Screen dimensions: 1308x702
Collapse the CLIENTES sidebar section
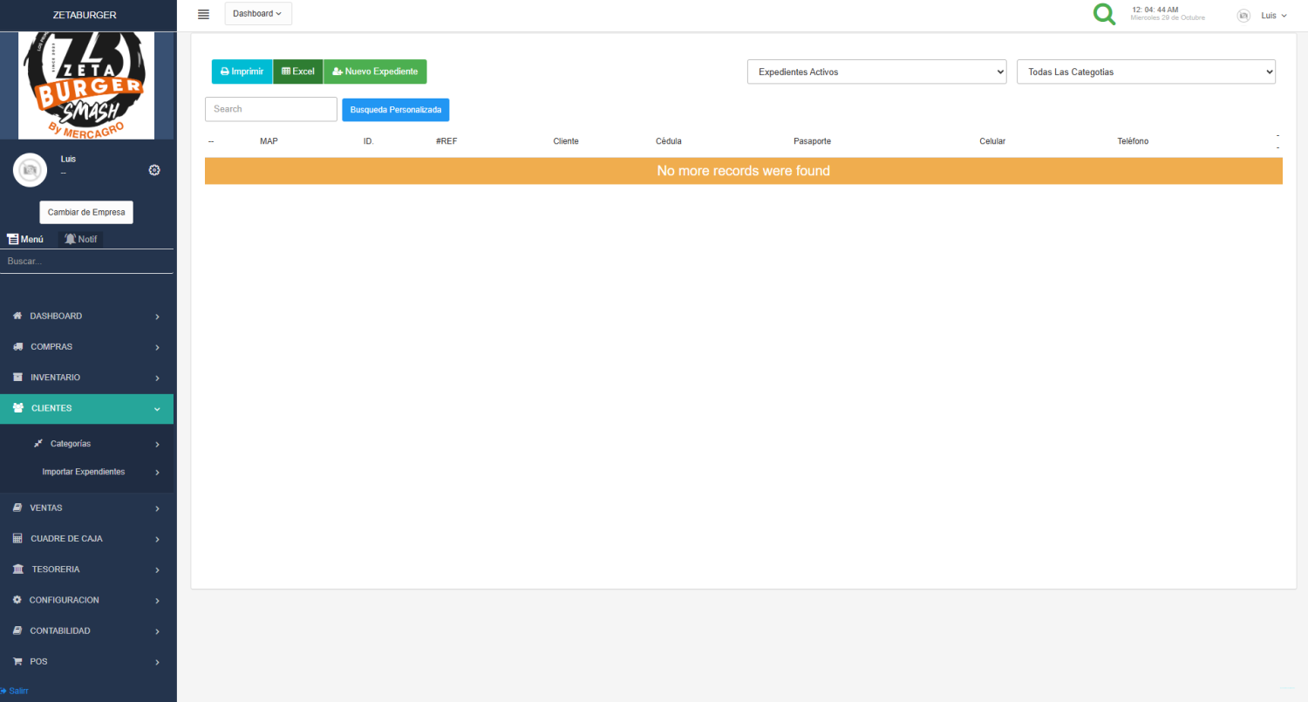(x=86, y=408)
